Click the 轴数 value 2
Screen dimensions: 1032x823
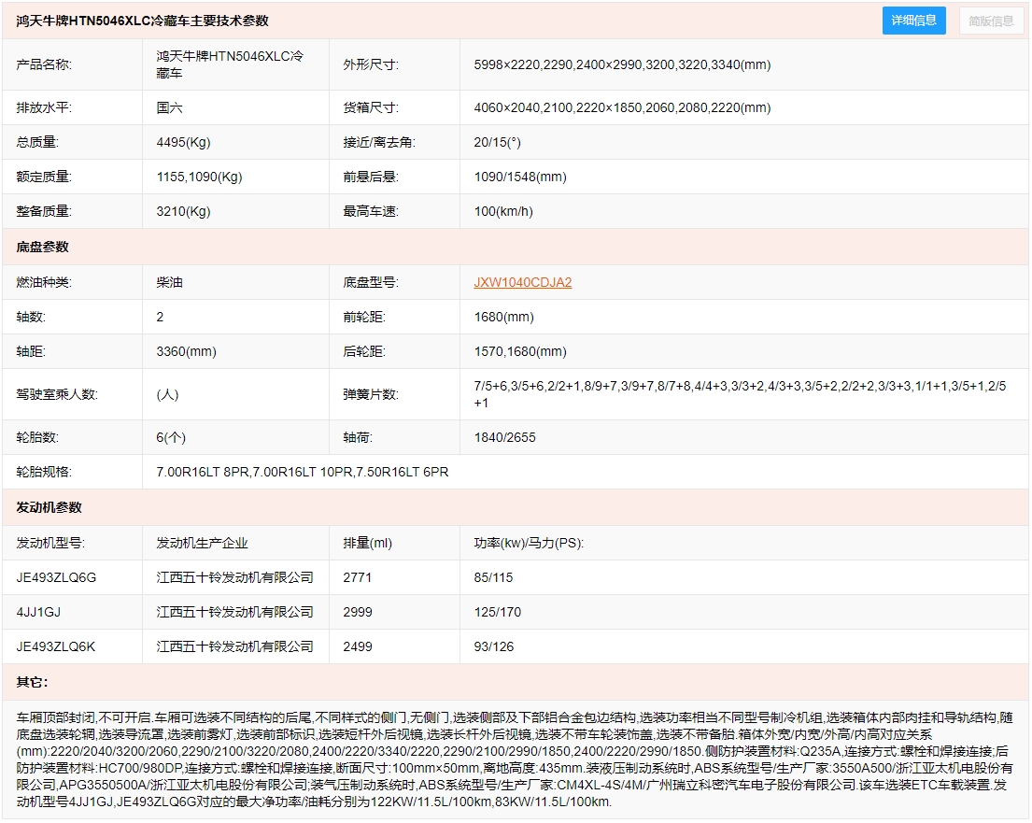pos(160,317)
